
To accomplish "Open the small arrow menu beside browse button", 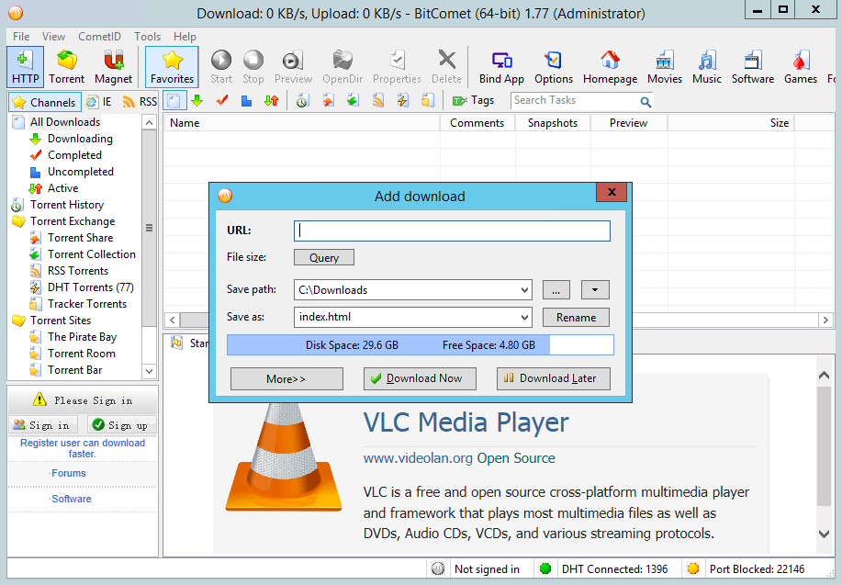I will 595,289.
